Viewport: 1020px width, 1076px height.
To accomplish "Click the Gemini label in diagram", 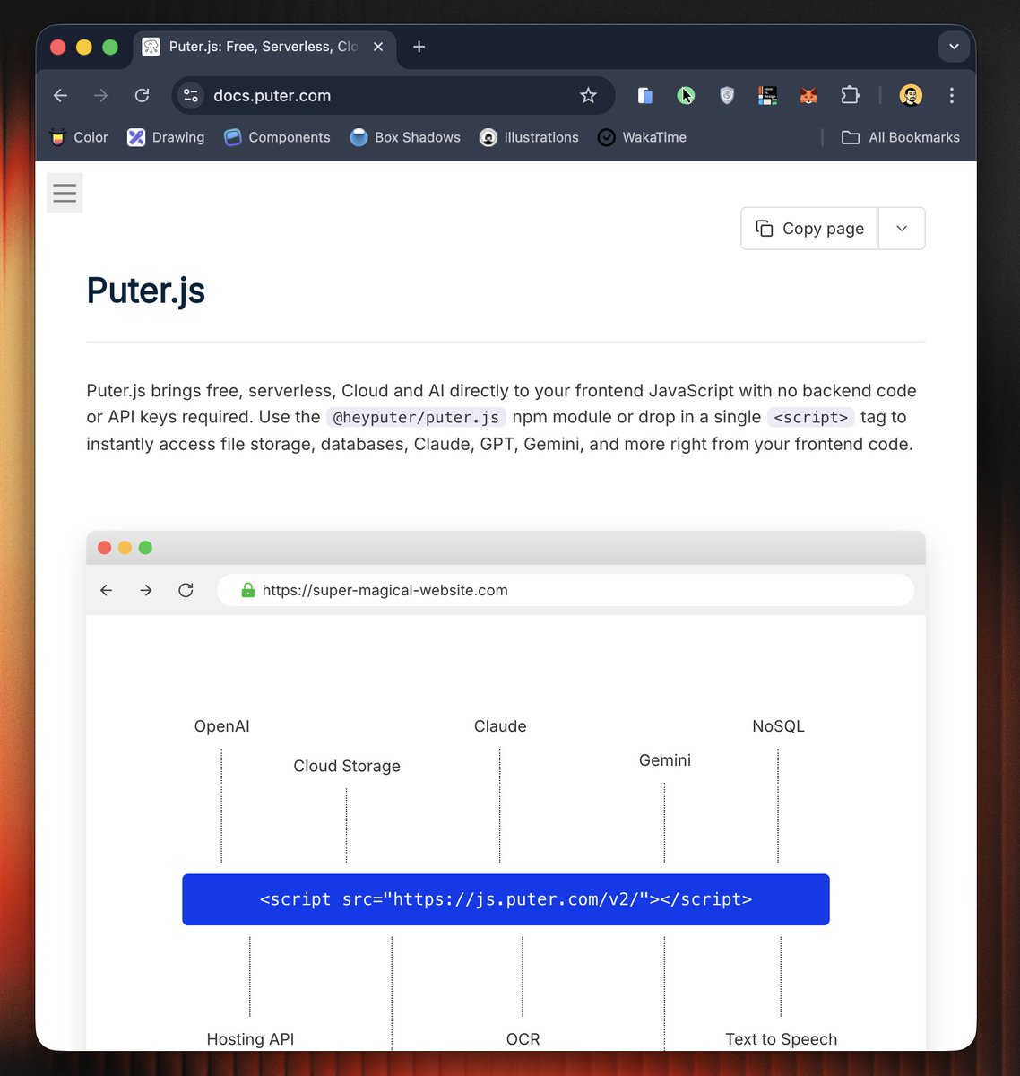I will [665, 760].
